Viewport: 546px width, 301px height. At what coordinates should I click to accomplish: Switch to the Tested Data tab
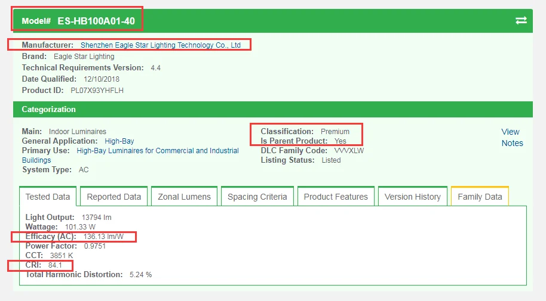pyautogui.click(x=48, y=197)
